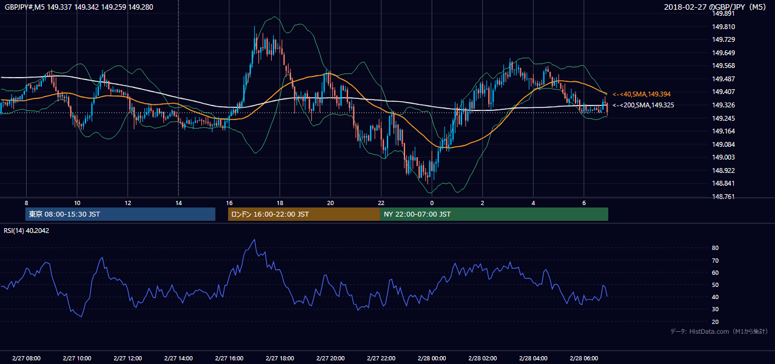Click price axis label 148.922
The image size is (775, 364).
(723, 170)
